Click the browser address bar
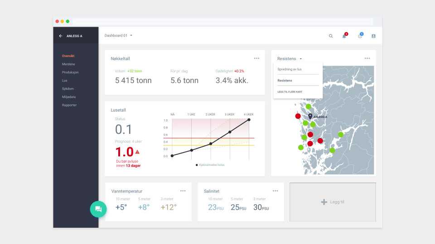The height and width of the screenshot is (244, 435). point(222,21)
